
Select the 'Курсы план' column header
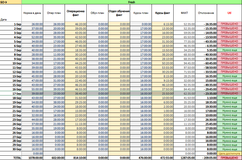point(141,13)
